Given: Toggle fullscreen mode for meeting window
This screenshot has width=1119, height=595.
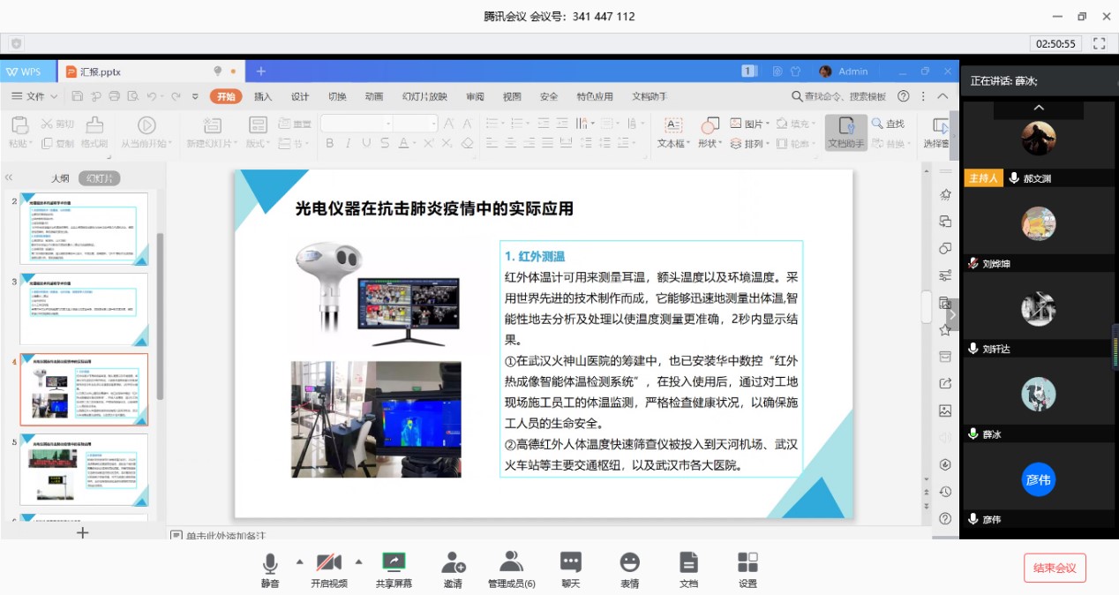Looking at the screenshot, I should [x=1099, y=43].
